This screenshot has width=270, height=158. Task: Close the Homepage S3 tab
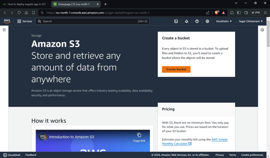(x=98, y=4)
